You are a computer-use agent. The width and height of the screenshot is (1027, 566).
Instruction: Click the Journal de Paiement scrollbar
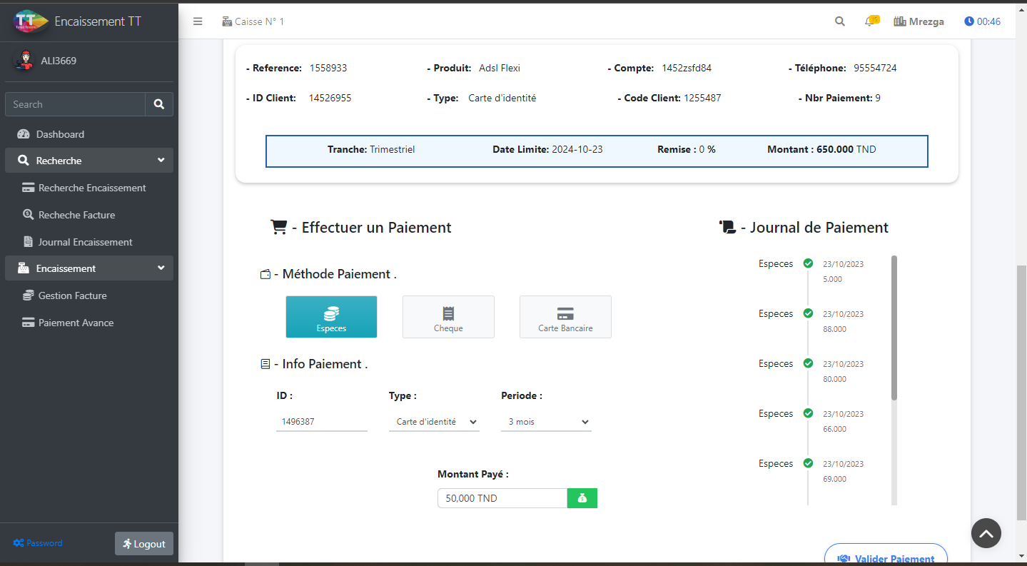coord(894,328)
